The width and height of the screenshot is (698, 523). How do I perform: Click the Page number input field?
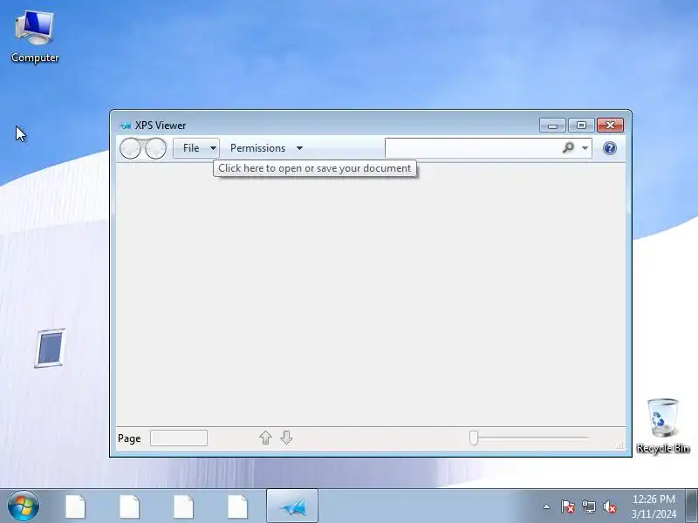[x=179, y=438]
